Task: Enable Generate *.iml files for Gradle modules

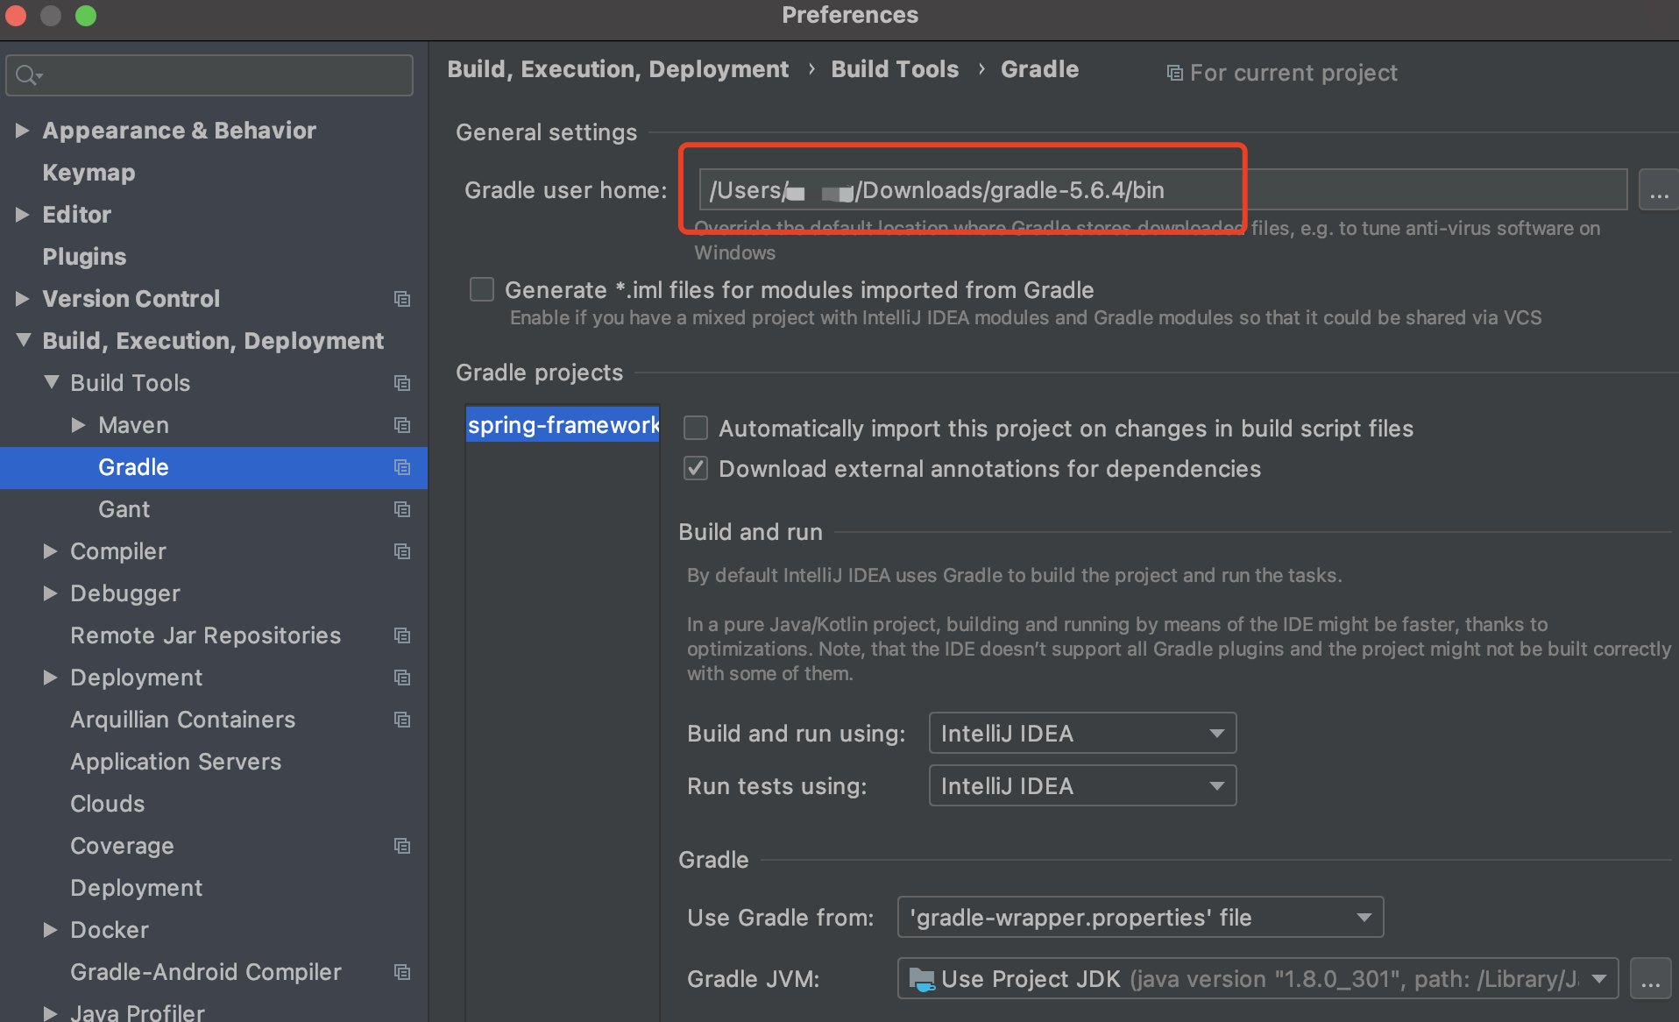Action: coord(482,289)
